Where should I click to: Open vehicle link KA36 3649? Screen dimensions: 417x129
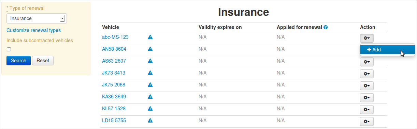pos(114,97)
